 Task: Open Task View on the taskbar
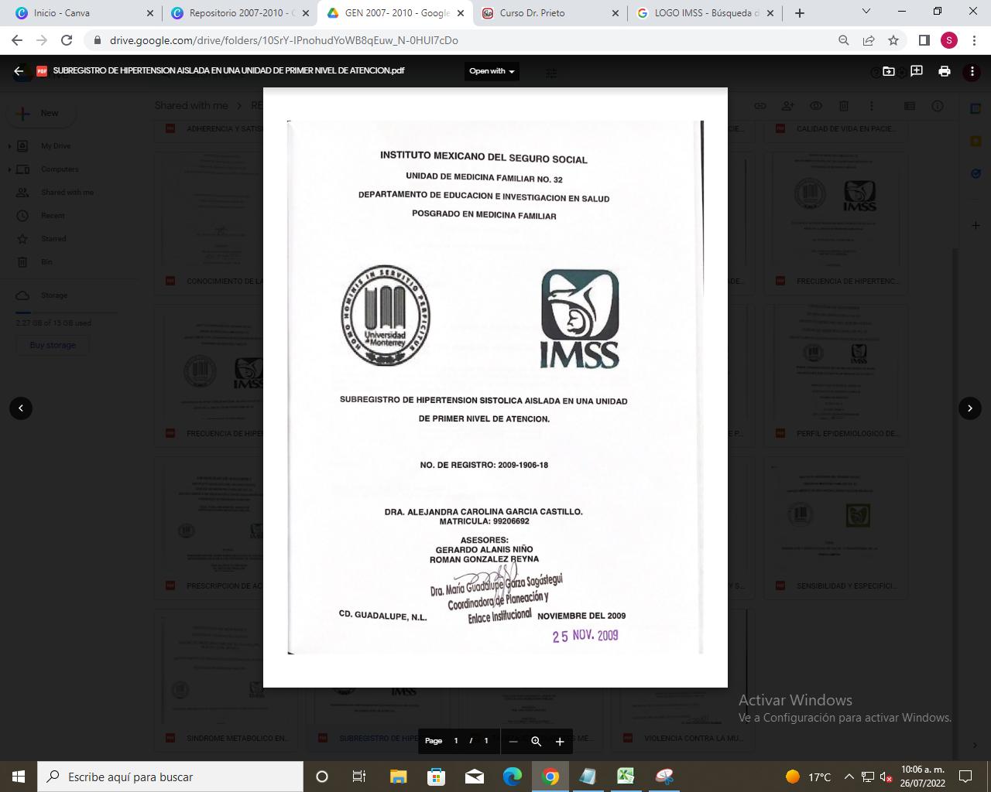click(359, 777)
